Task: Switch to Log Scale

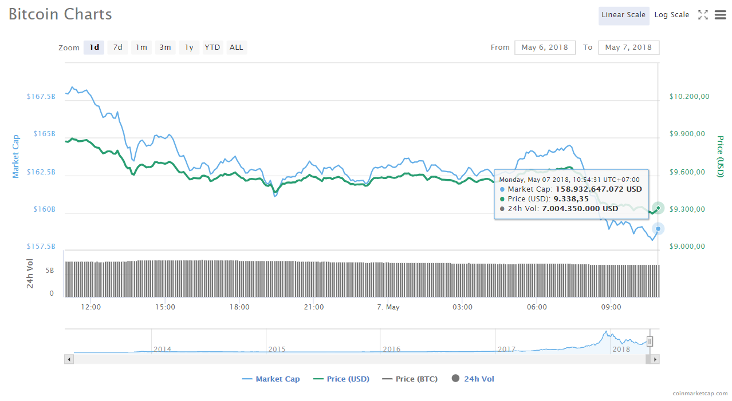Action: coord(672,15)
